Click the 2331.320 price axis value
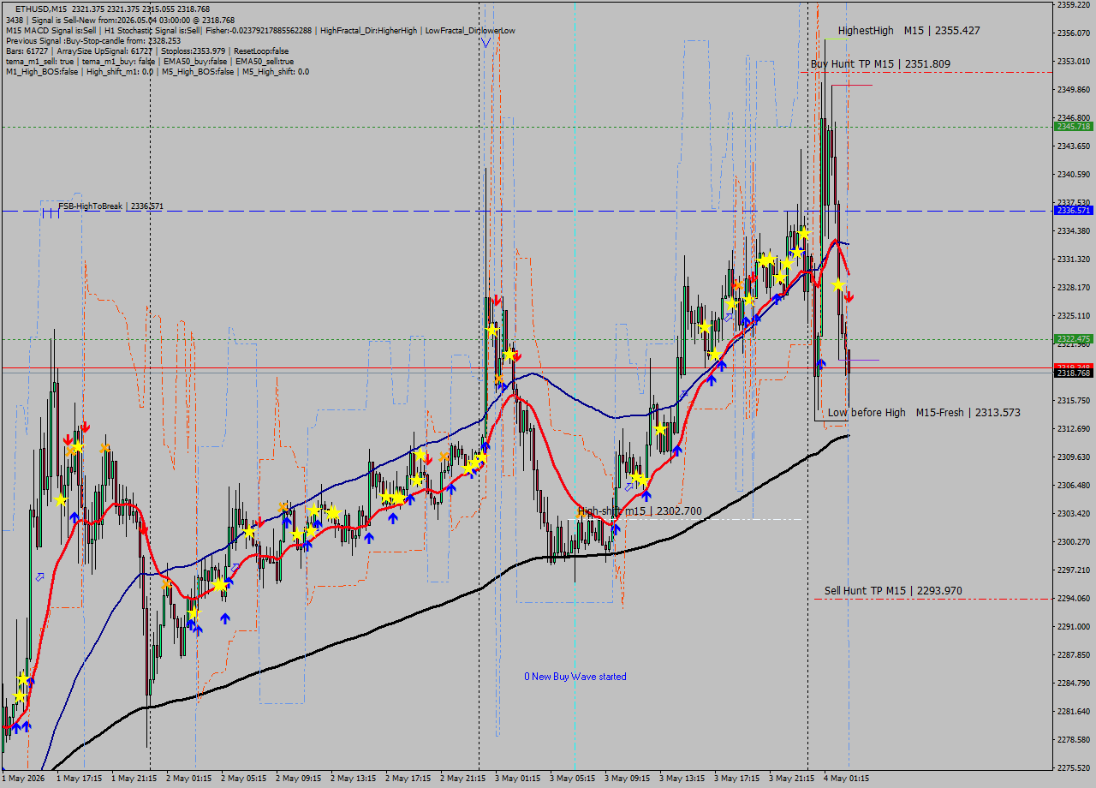1096x788 pixels. (1074, 260)
